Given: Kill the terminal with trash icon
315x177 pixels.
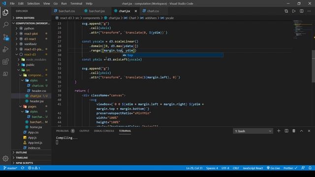Looking at the screenshot, I should tap(294, 131).
